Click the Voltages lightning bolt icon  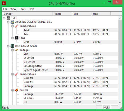click(x=17, y=50)
